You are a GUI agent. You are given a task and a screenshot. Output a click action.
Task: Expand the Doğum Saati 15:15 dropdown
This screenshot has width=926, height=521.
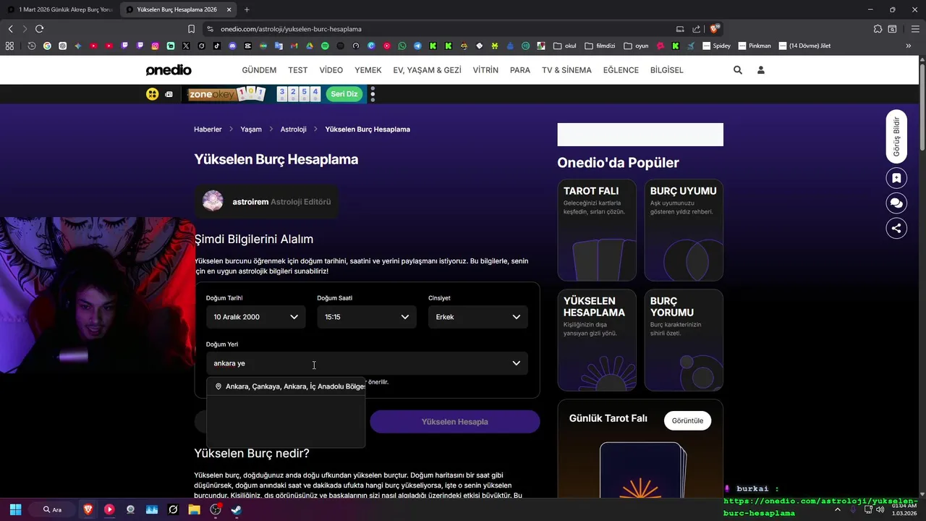click(366, 317)
